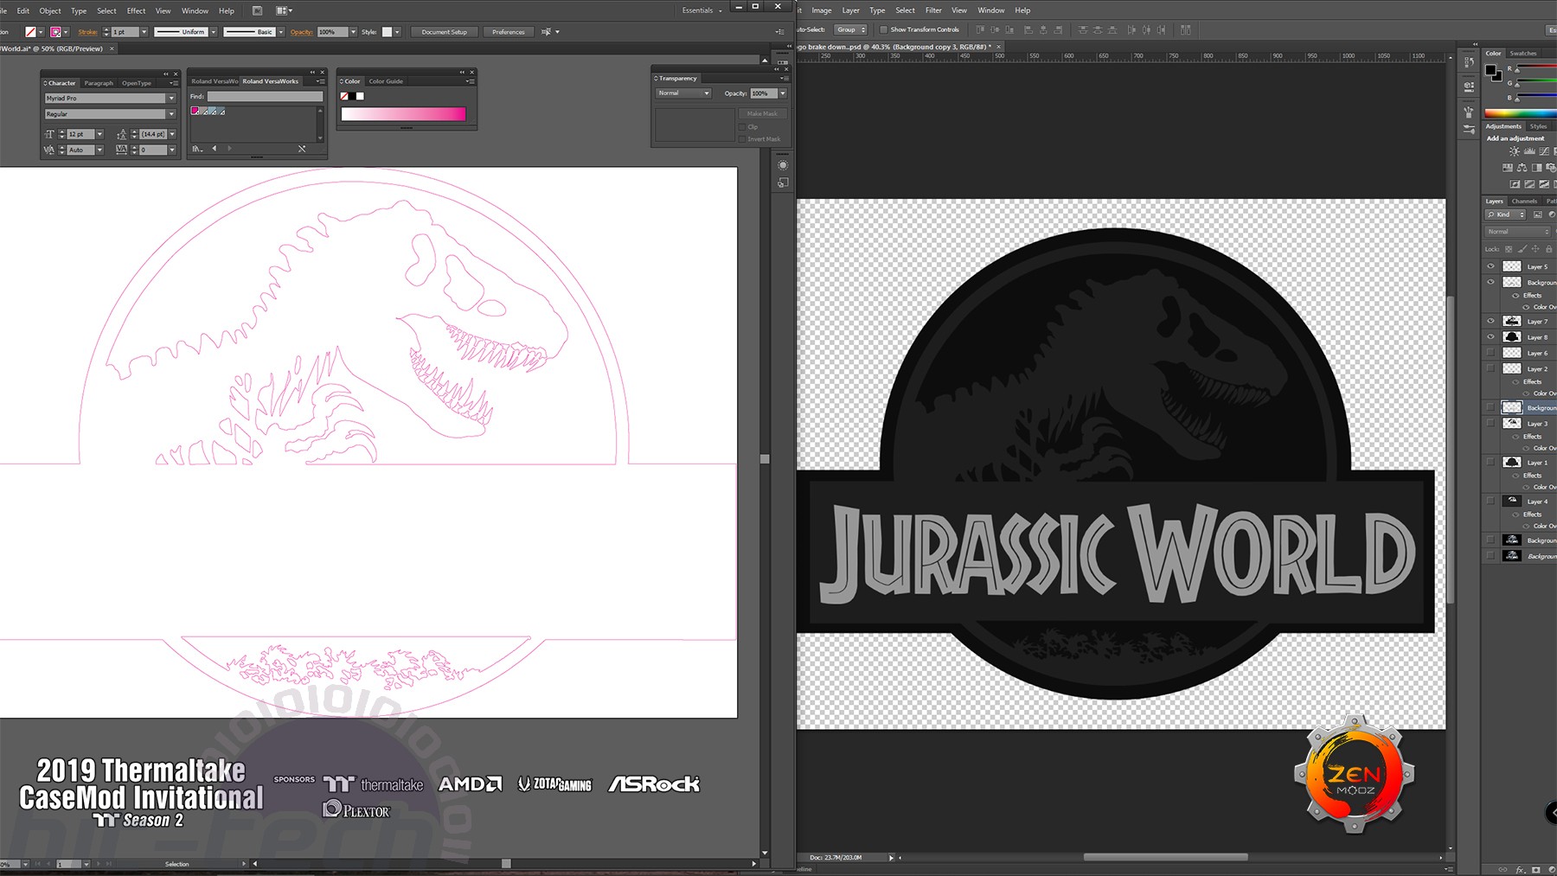The height and width of the screenshot is (876, 1557).
Task: Open the Photoshop Image menu
Action: coord(822,10)
